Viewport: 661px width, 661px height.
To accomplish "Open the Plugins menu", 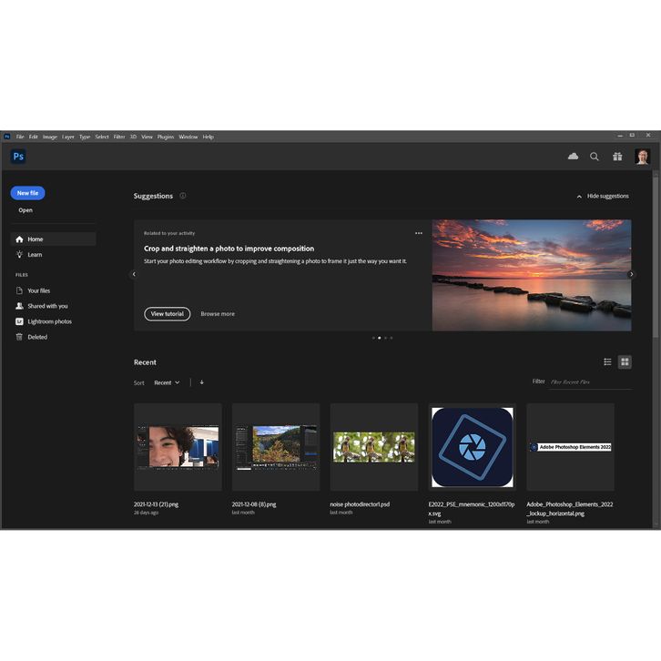I will [x=166, y=137].
